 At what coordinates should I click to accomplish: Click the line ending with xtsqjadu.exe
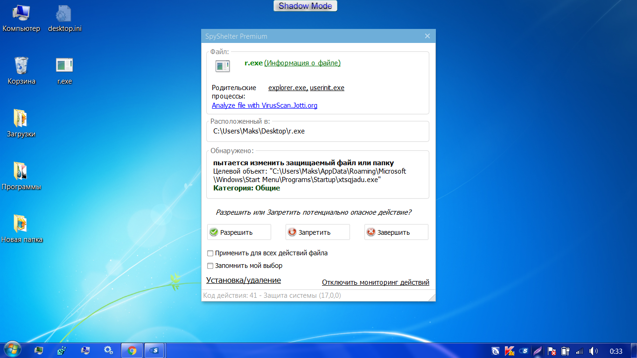[x=297, y=180]
